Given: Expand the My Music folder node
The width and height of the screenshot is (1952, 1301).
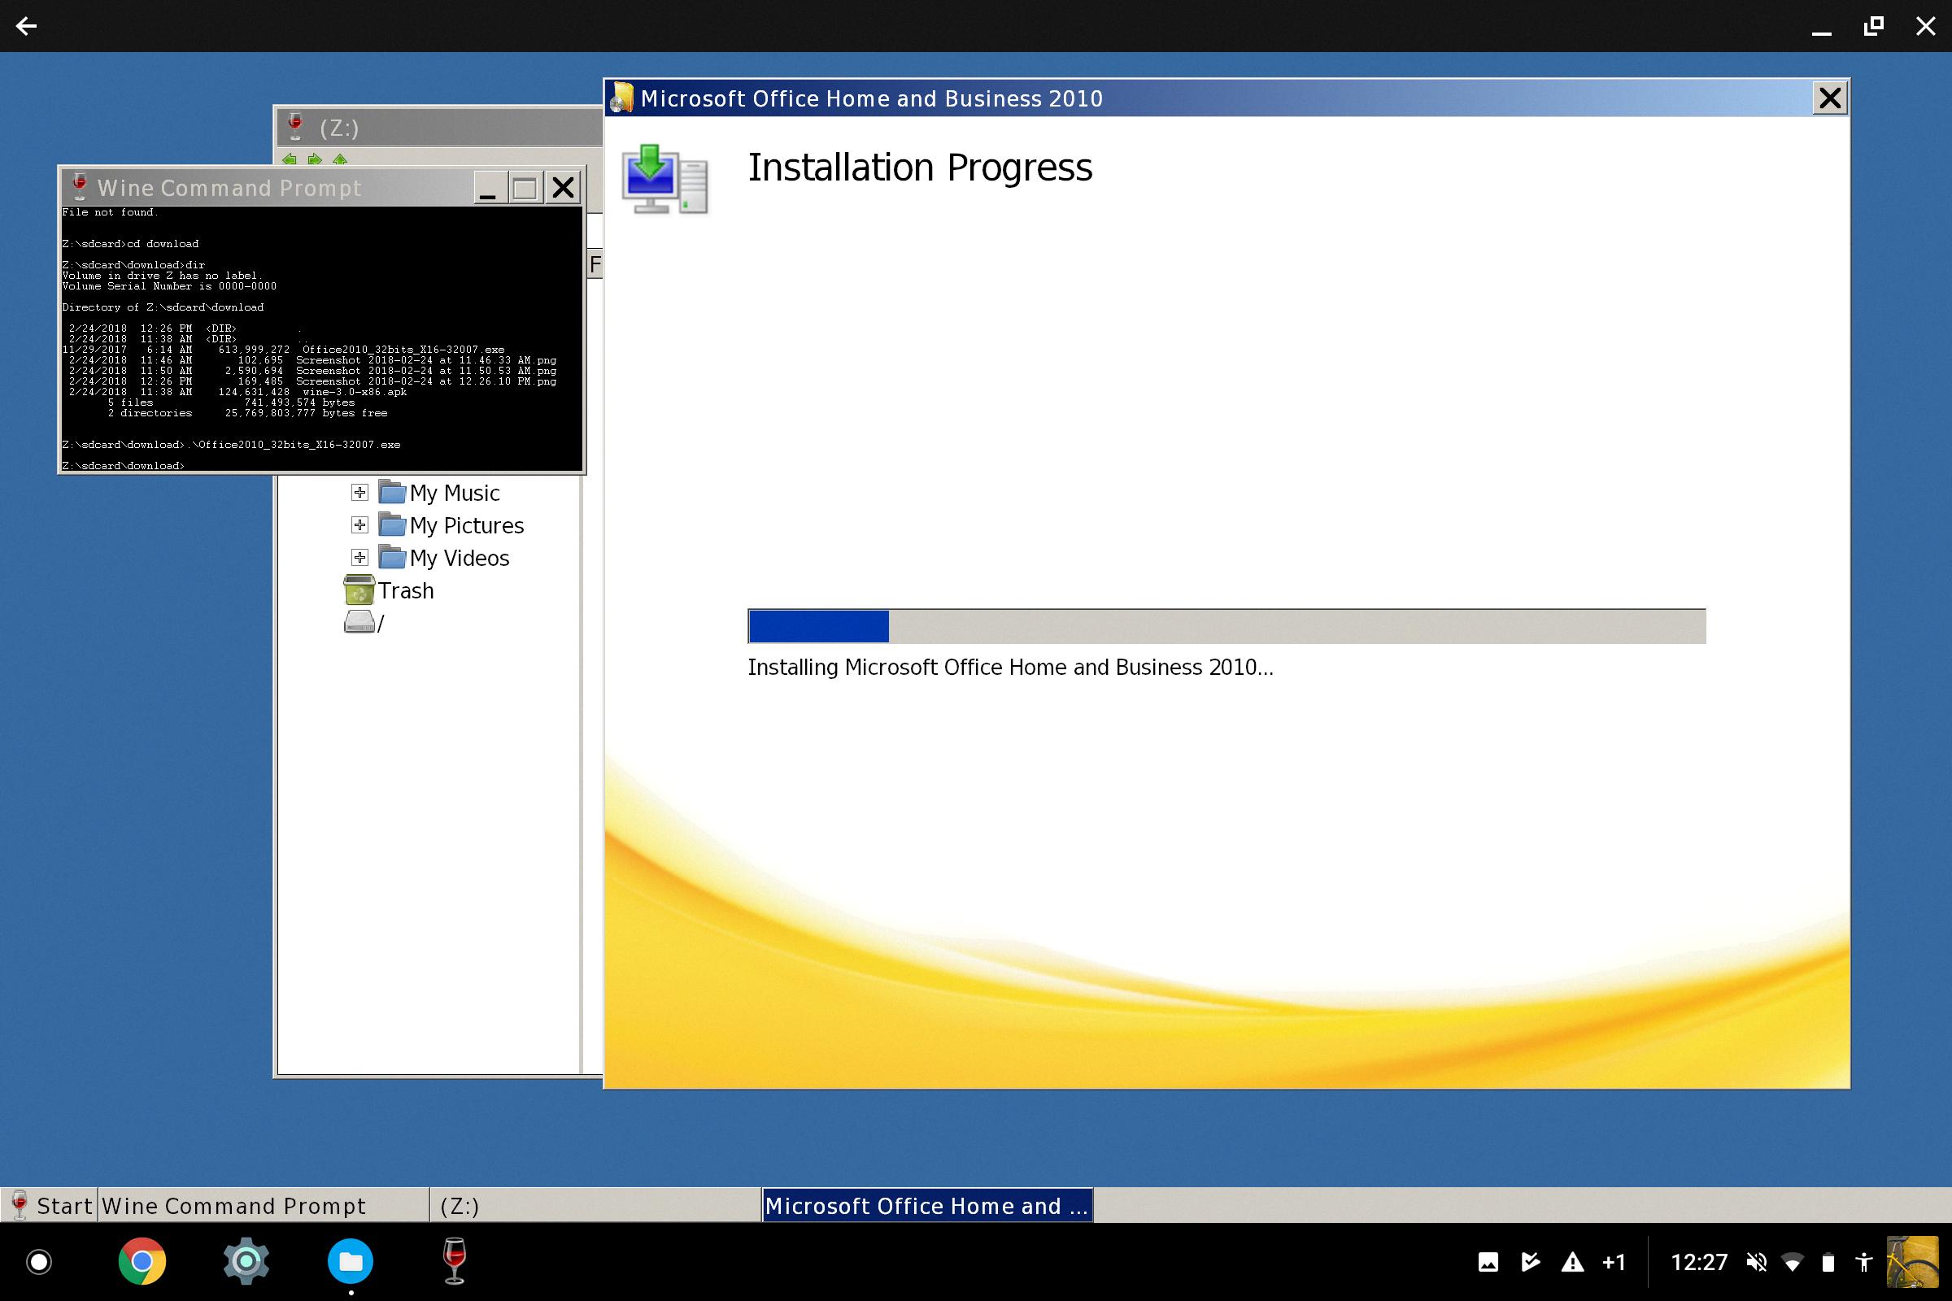Looking at the screenshot, I should (359, 493).
